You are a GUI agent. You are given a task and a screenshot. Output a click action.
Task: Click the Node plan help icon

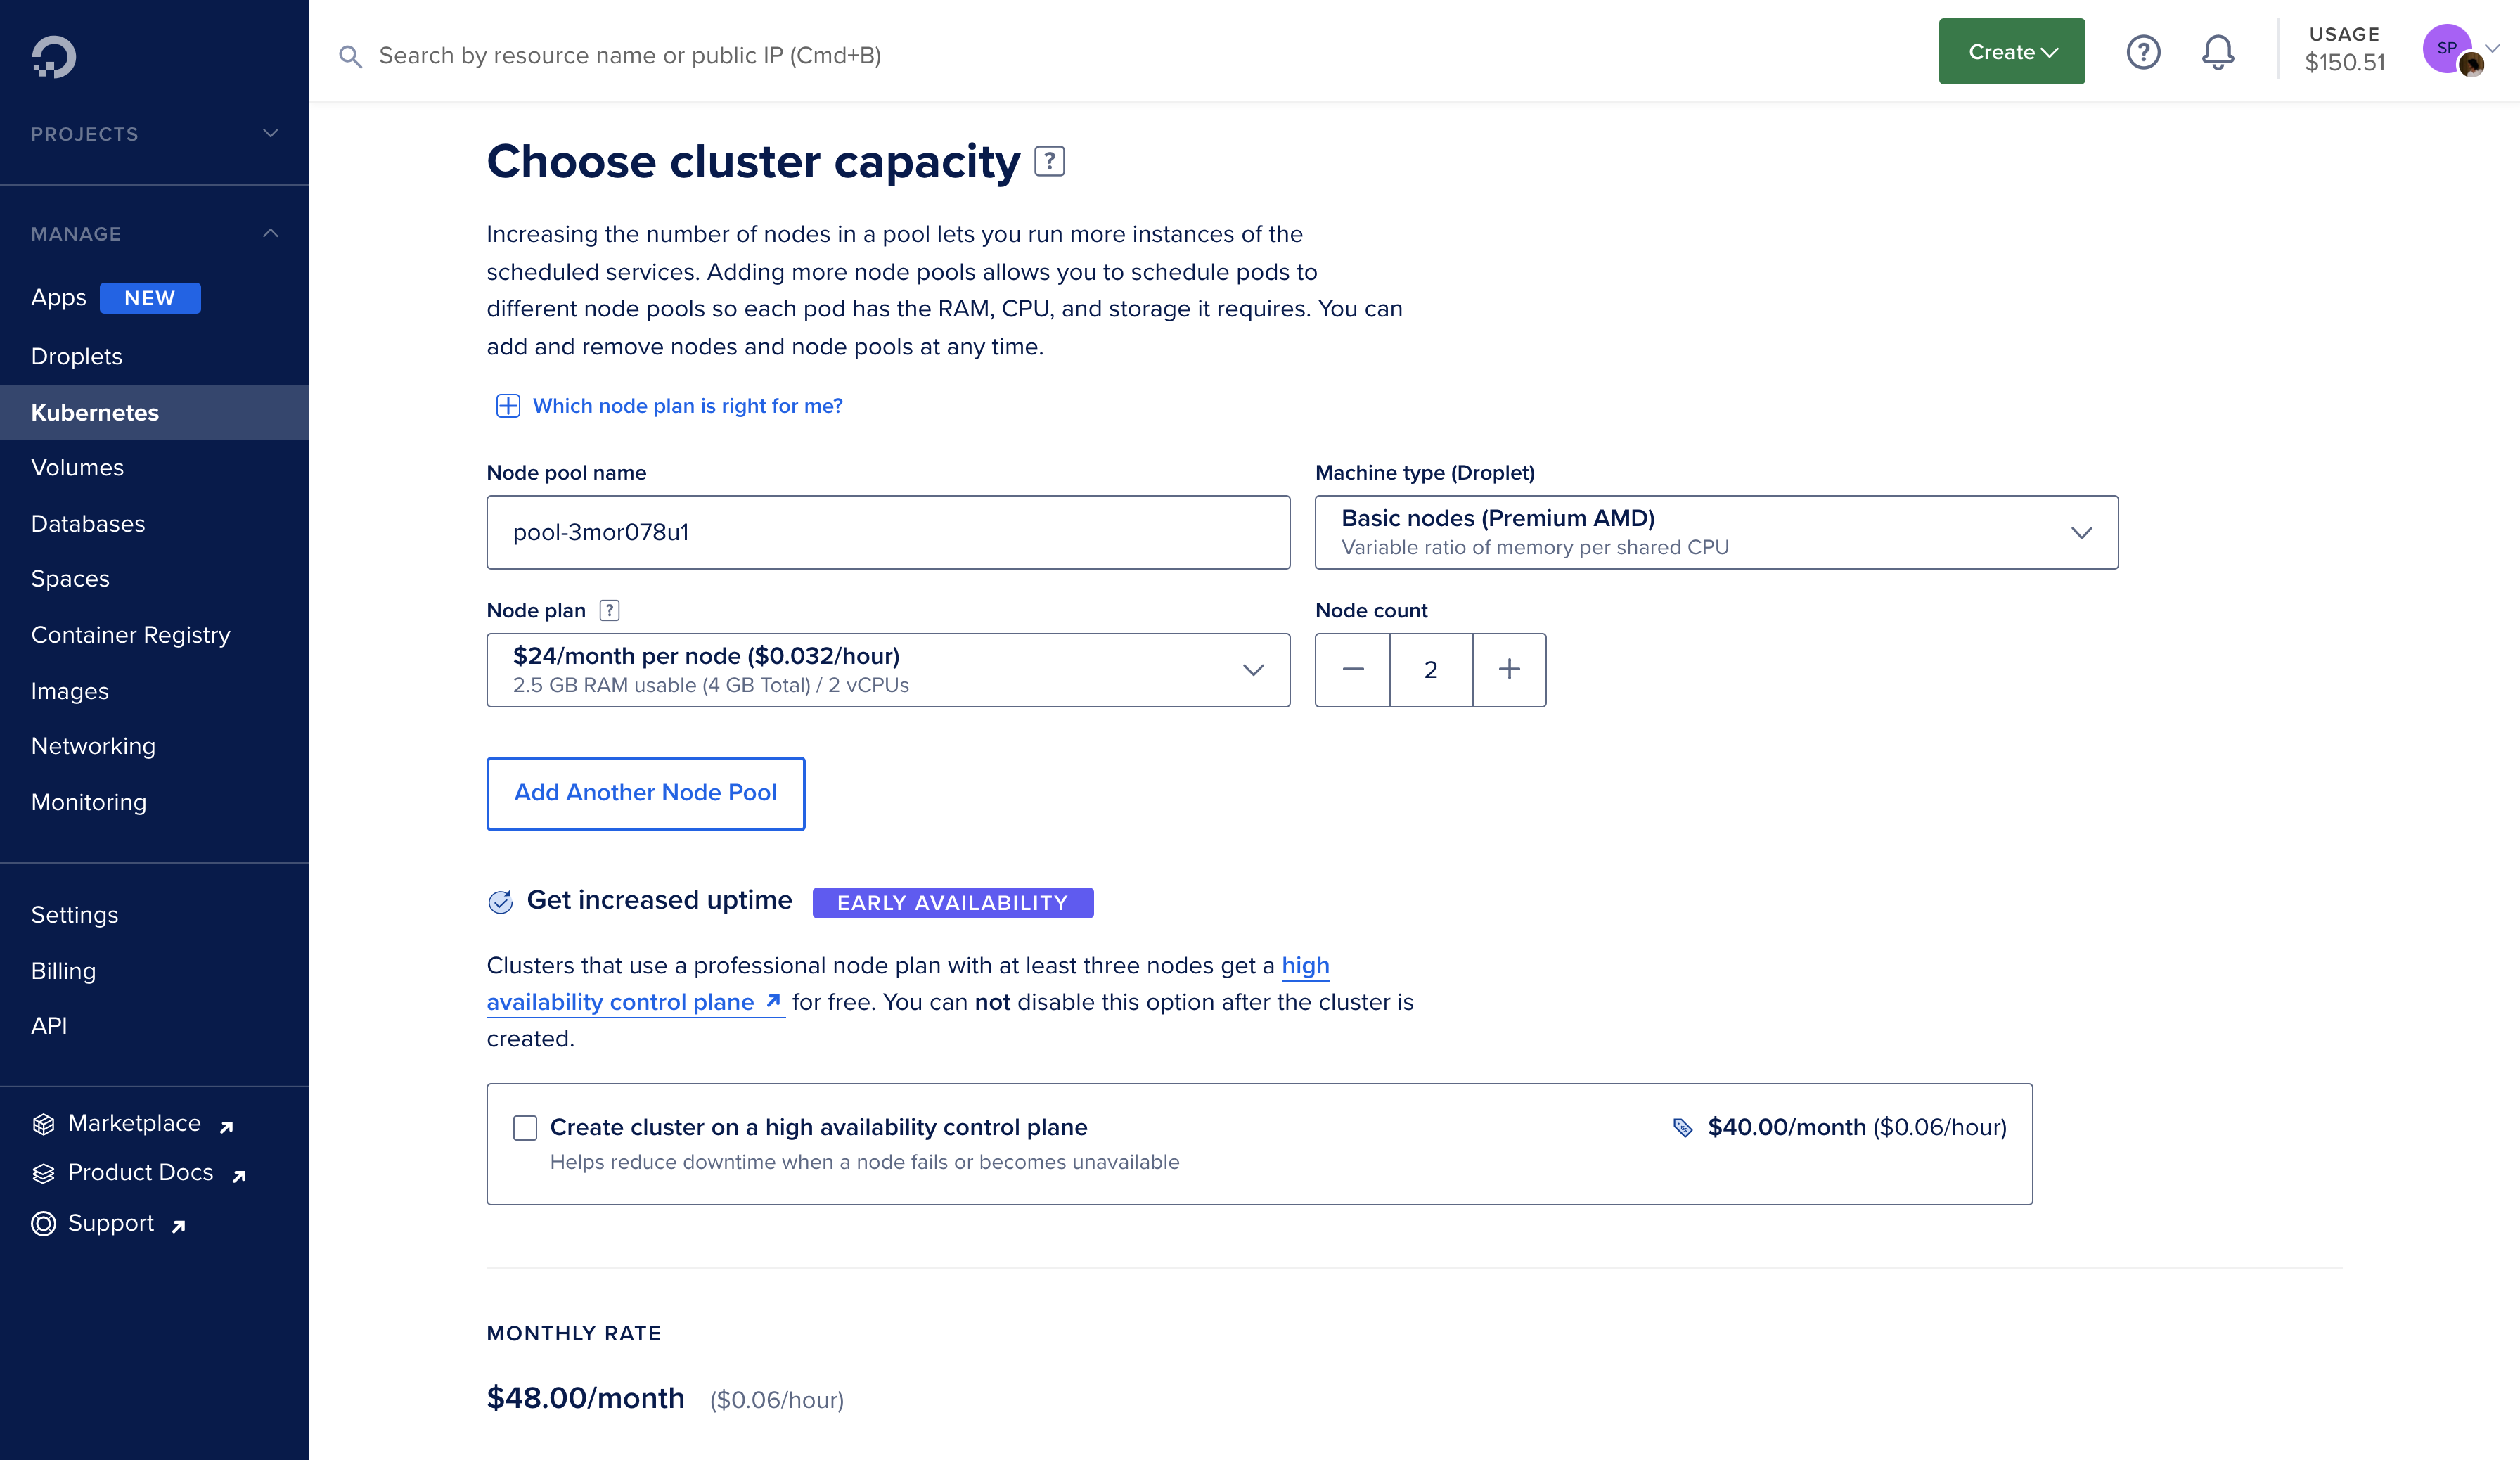coord(609,610)
